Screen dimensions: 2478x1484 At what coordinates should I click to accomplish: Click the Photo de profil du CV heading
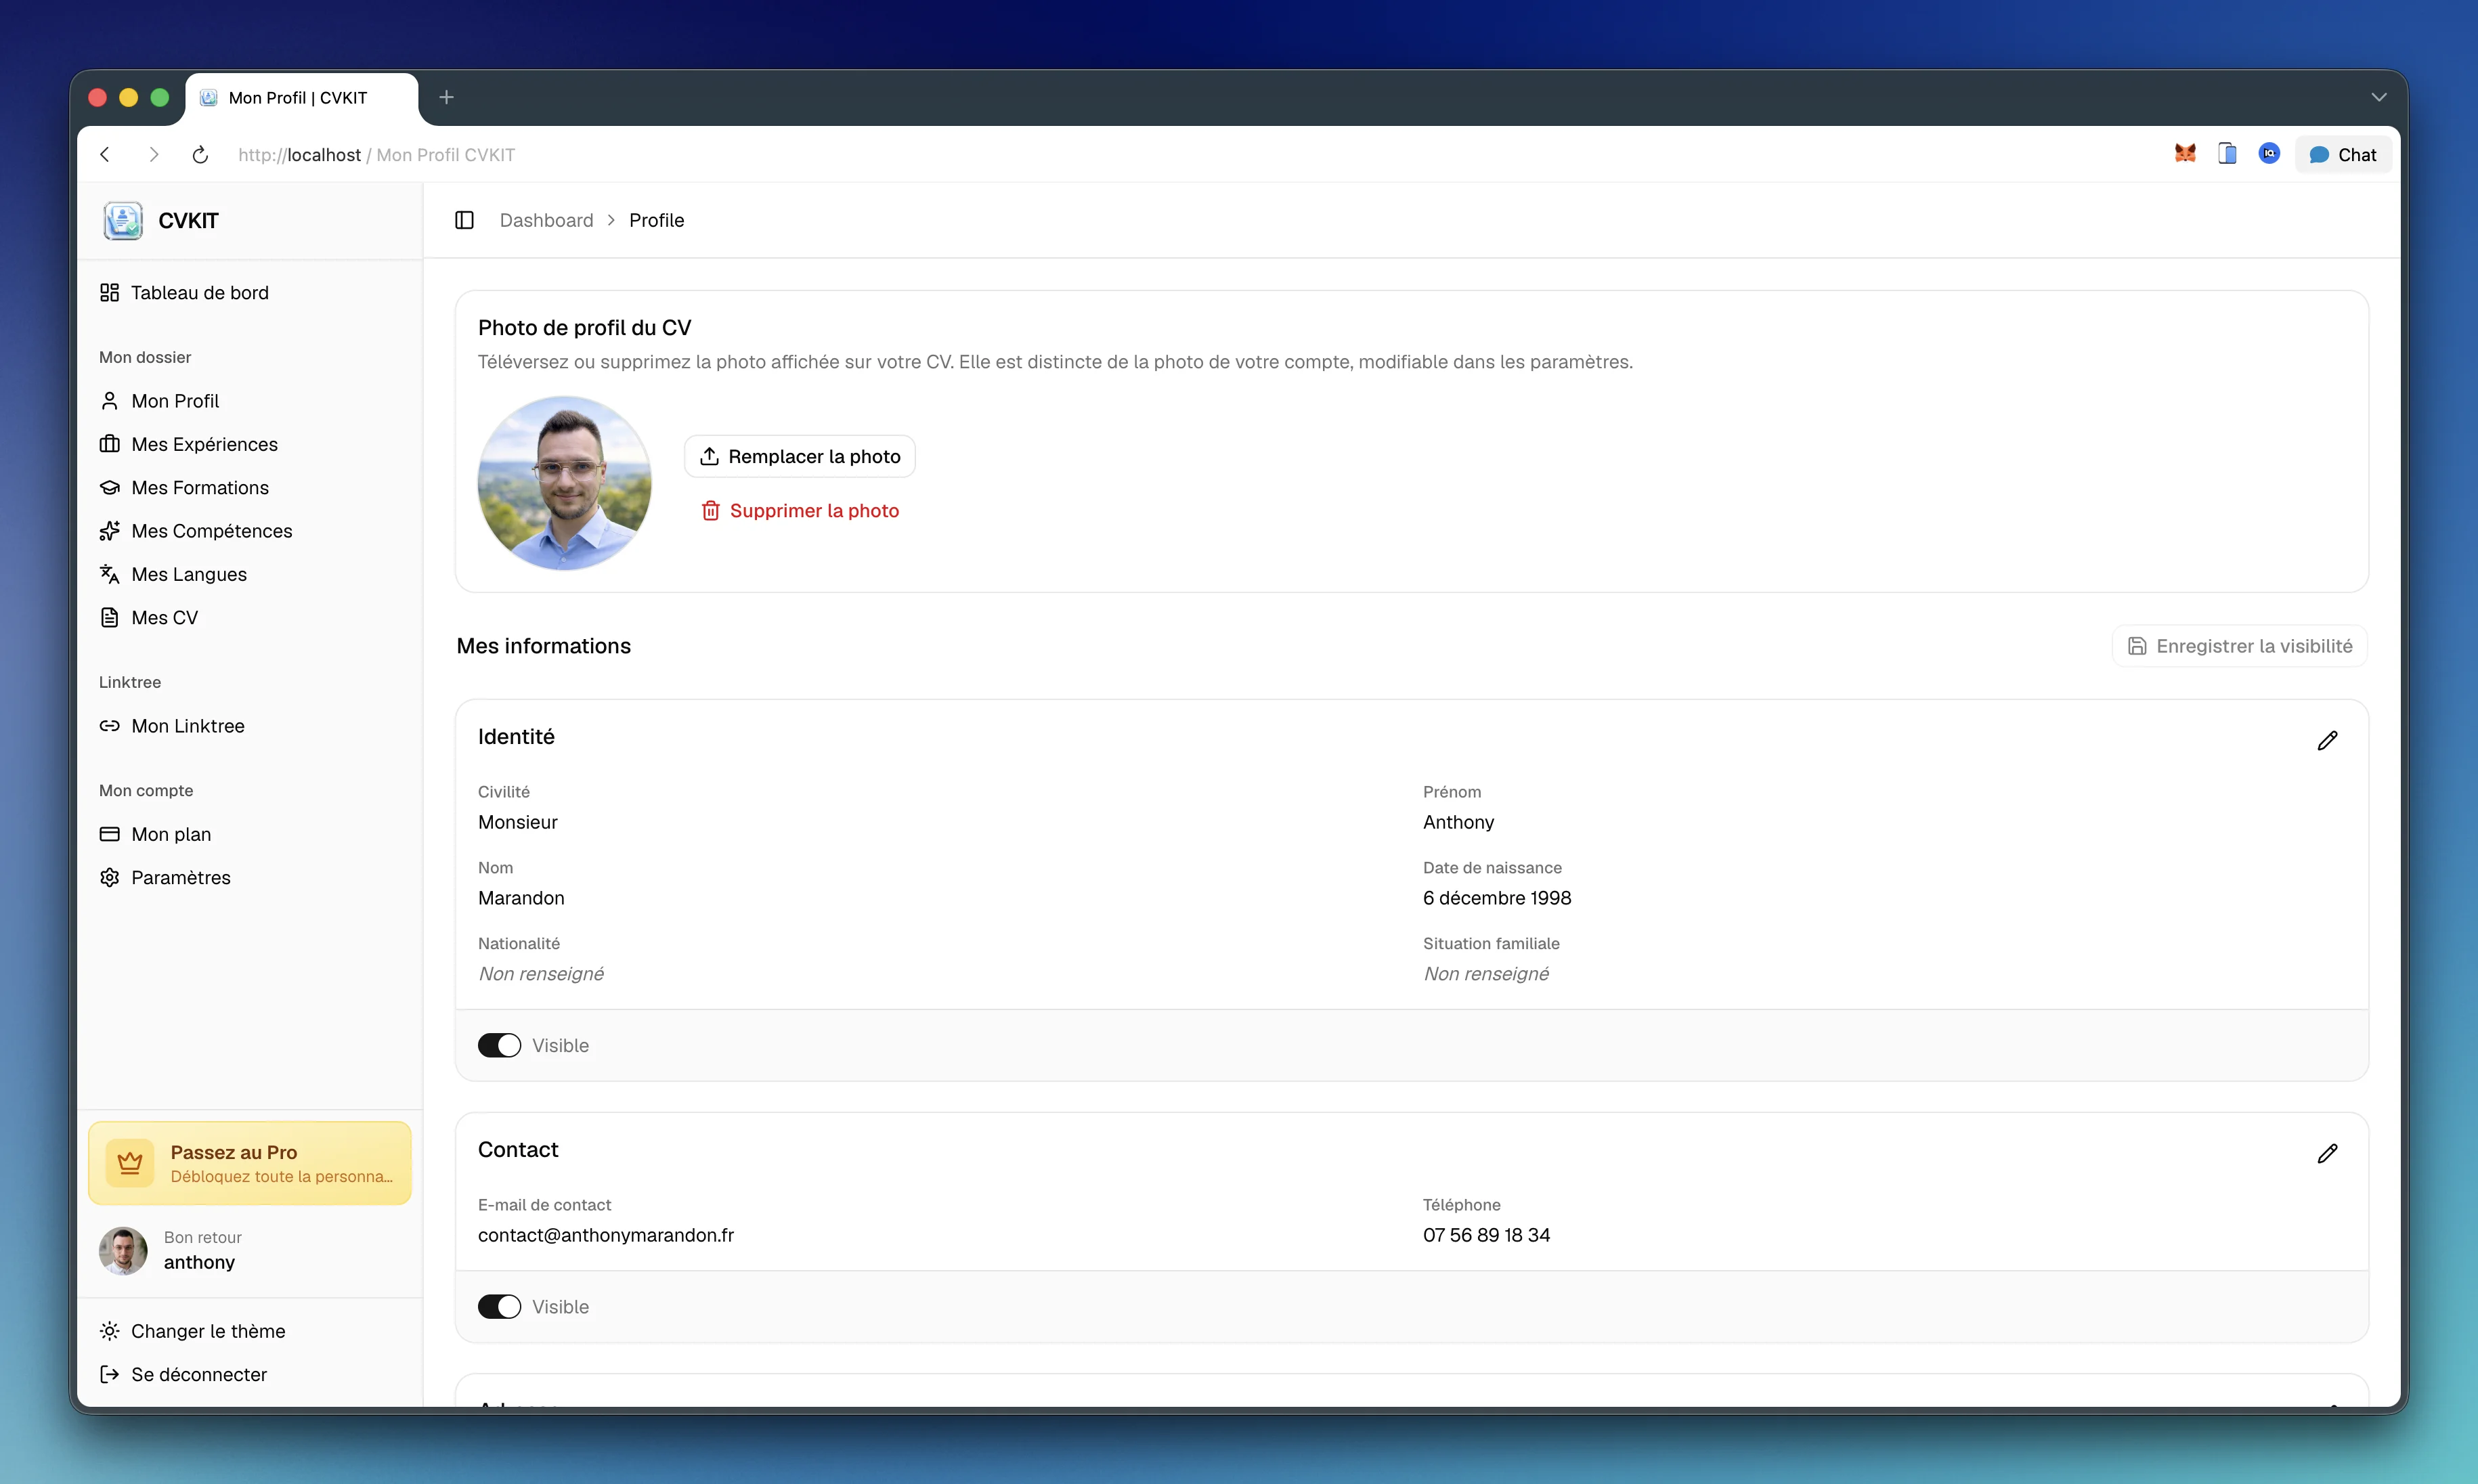[x=585, y=328]
